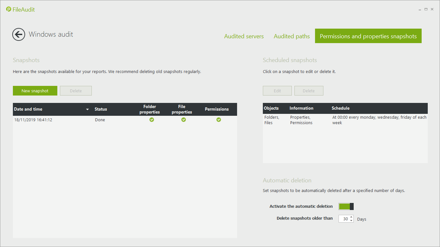The height and width of the screenshot is (247, 440).
Task: Open the Audited servers tab
Action: coord(244,36)
